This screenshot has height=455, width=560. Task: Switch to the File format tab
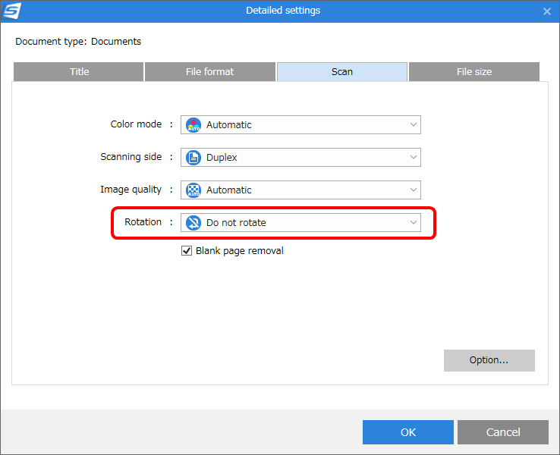tap(210, 72)
